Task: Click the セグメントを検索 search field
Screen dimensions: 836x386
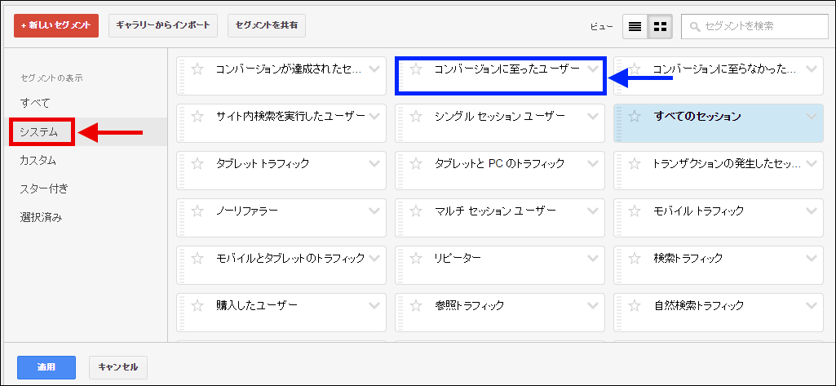Action: tap(754, 26)
